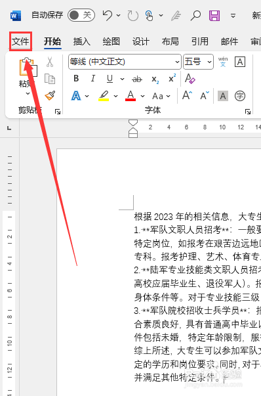Viewport: 261px width, 396px height.
Task: Expand the font size dropdown arrow
Action: click(209, 62)
